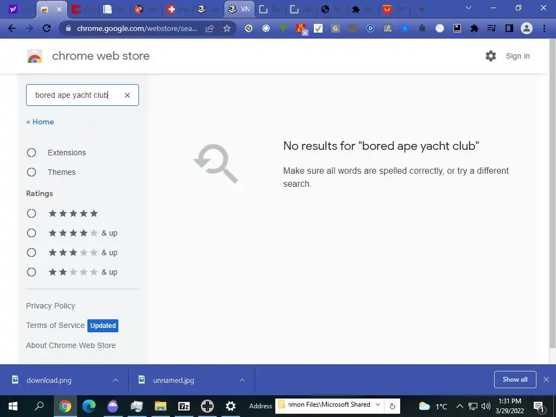
Task: Click the share page icon in address bar
Action: coord(210,28)
